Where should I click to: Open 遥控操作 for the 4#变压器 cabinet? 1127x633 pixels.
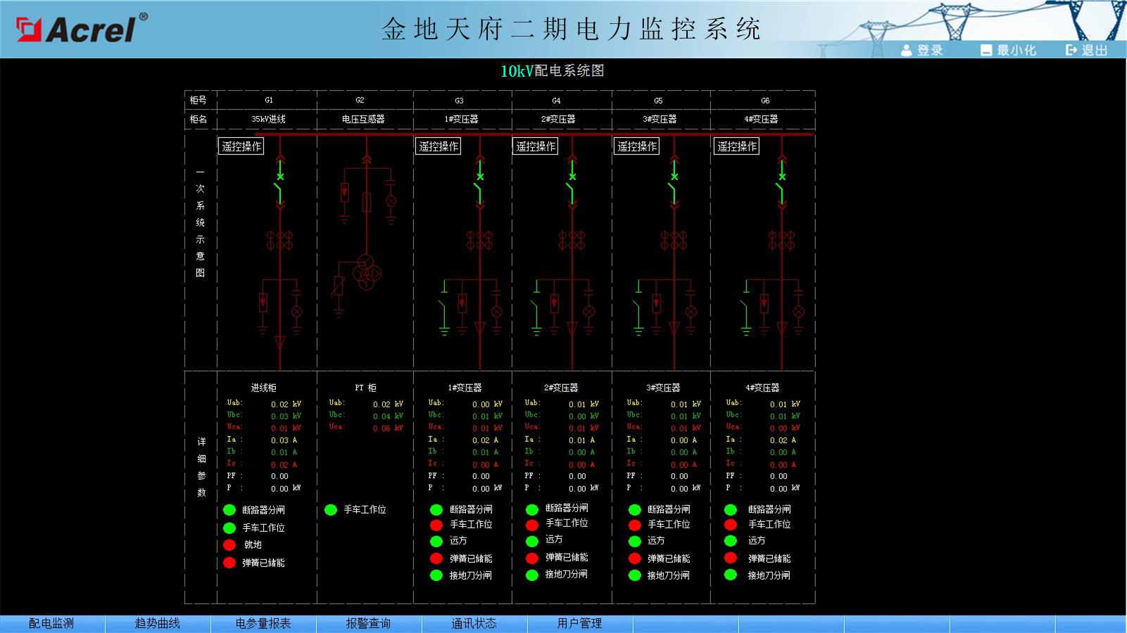[737, 146]
